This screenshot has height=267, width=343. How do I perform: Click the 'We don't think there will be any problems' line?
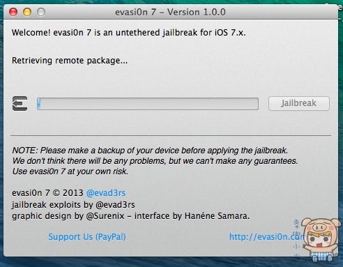click(155, 161)
